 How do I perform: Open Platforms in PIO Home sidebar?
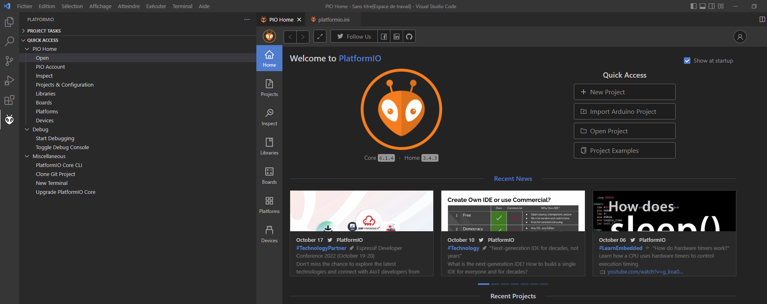(x=269, y=205)
